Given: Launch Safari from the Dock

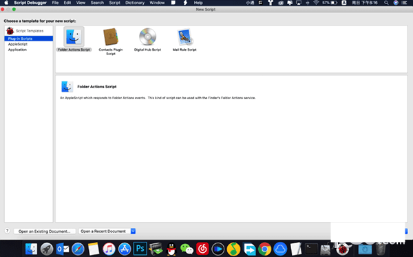Looking at the screenshot, I should coord(78,249).
